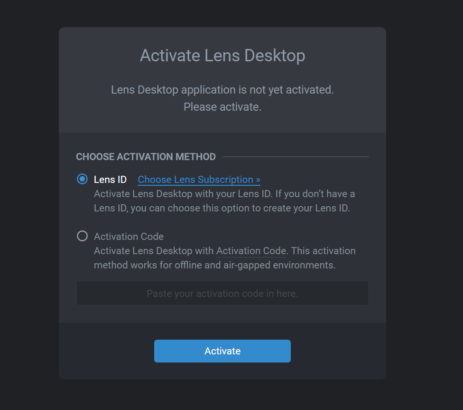Image resolution: width=463 pixels, height=410 pixels.
Task: Click text 'Lens Desktop application is not yet activated.'
Action: click(x=222, y=90)
